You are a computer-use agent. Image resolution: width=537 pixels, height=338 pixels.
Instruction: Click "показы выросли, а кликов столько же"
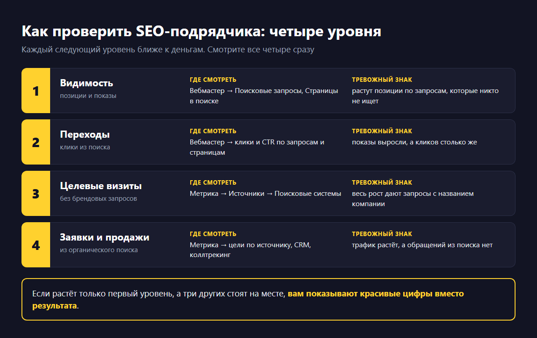414,142
